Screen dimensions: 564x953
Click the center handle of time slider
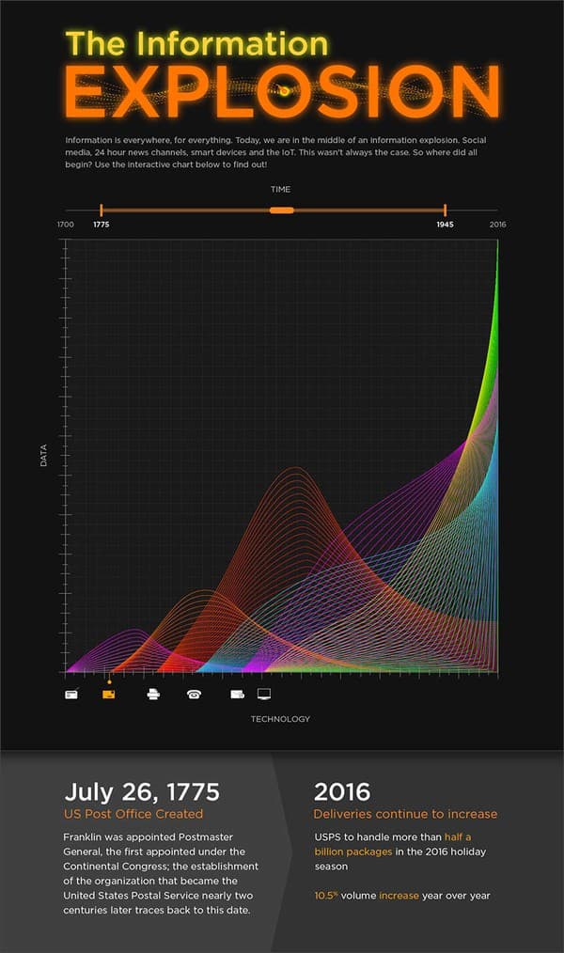tap(281, 210)
